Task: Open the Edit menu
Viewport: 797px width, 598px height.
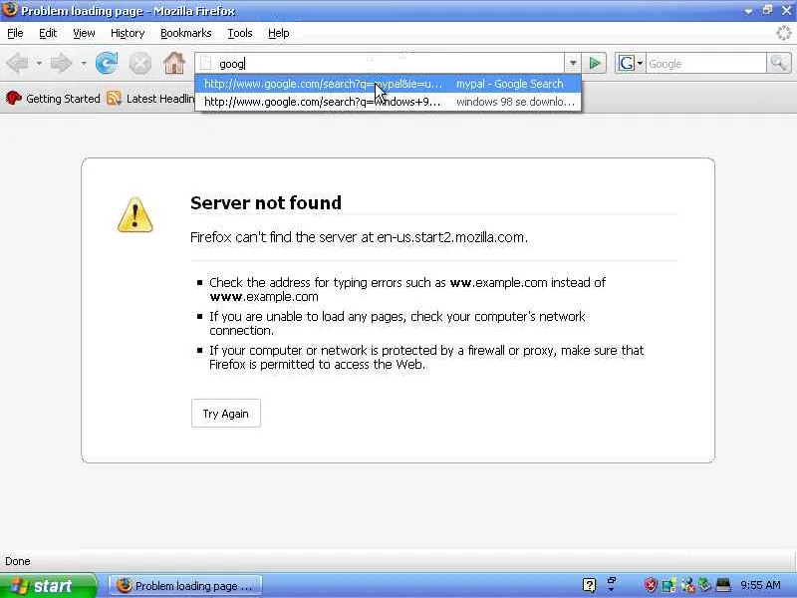Action: pos(48,33)
